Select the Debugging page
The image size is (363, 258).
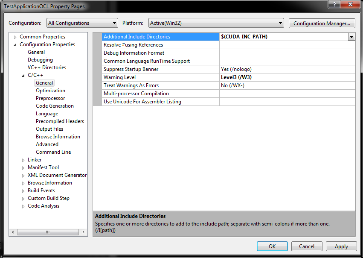pos(40,59)
